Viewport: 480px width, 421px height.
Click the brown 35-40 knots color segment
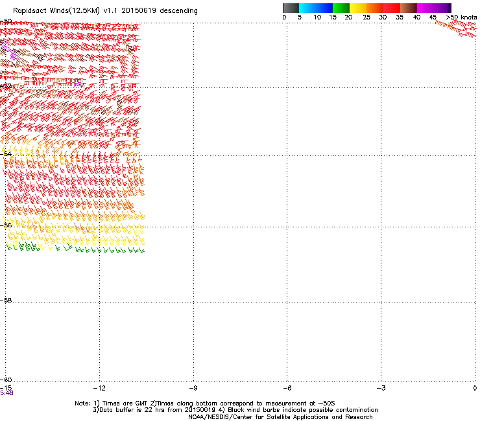tap(409, 8)
